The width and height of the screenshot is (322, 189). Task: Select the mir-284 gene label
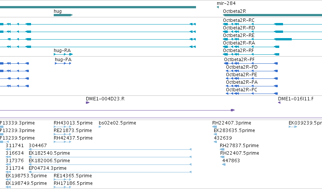(226, 3)
